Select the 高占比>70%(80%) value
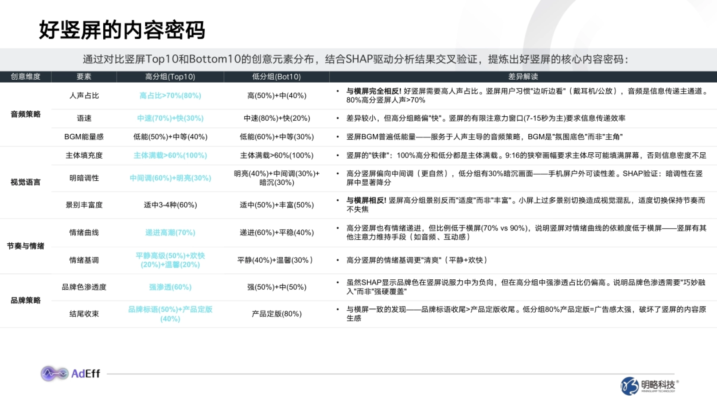717x403 pixels. (x=170, y=95)
